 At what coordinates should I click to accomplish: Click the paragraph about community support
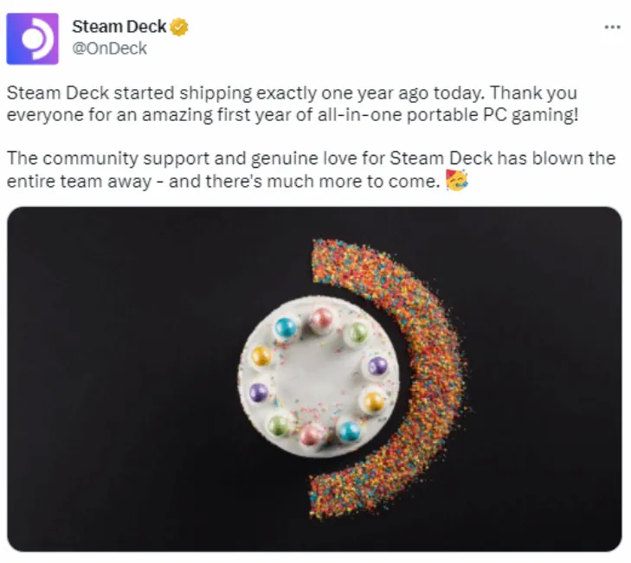pos(311,170)
